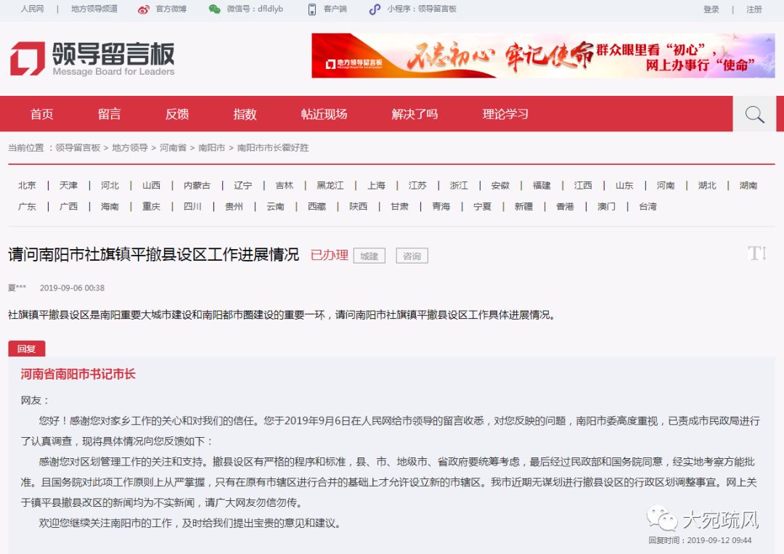784x554 pixels.
Task: Open the 理论学习 navigation item
Action: tap(505, 114)
